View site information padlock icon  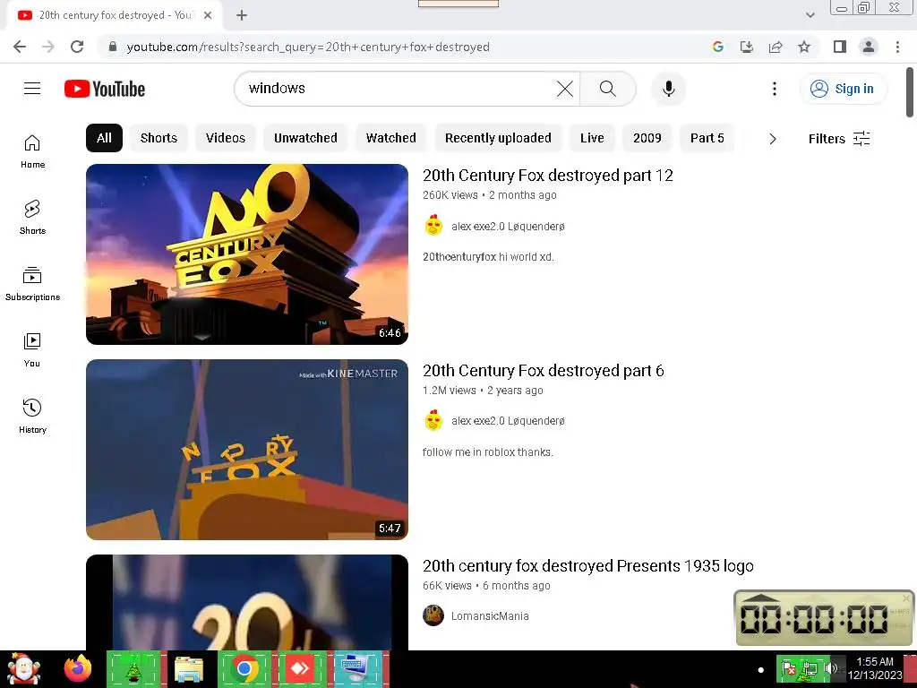(113, 47)
